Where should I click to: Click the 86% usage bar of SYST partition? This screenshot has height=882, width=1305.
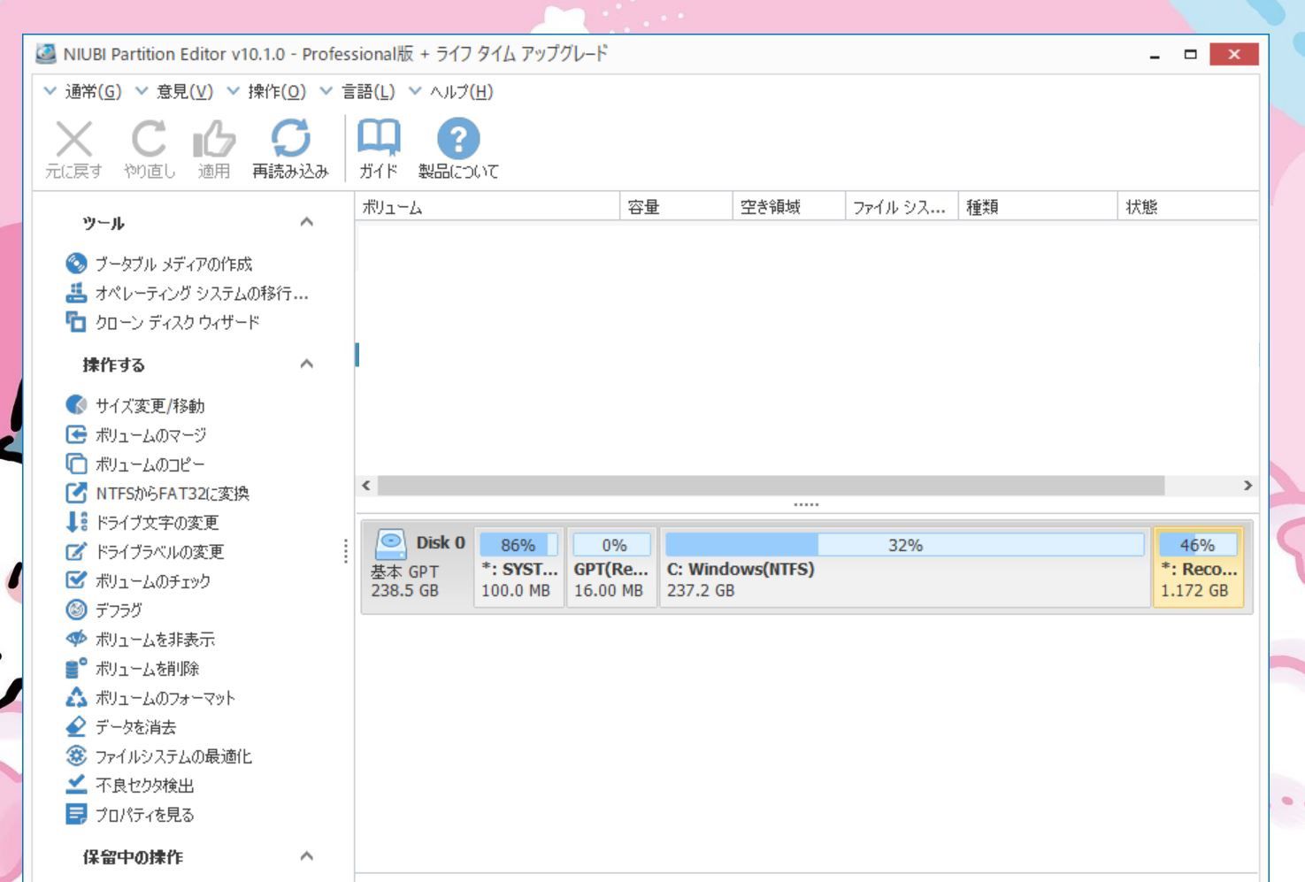click(519, 545)
